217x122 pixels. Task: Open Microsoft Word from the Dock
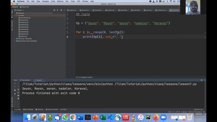click(80, 117)
